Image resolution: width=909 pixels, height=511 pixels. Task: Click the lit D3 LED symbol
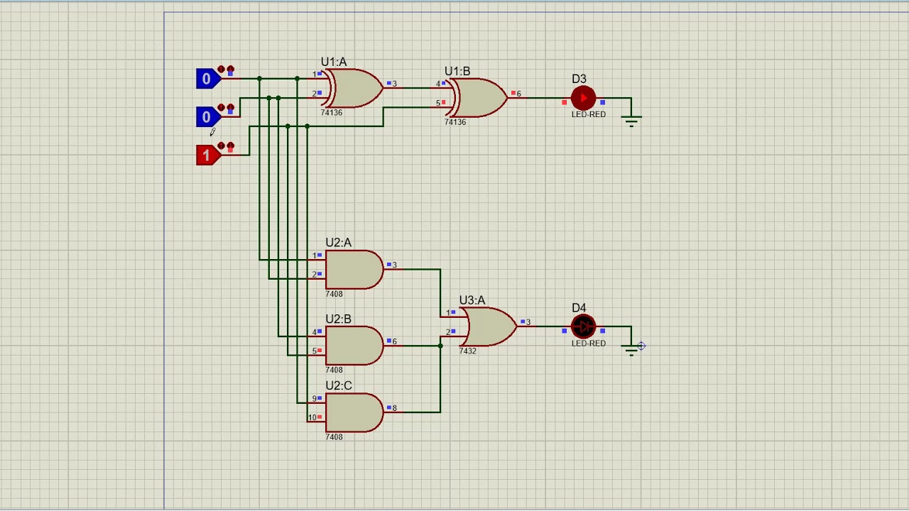(583, 98)
